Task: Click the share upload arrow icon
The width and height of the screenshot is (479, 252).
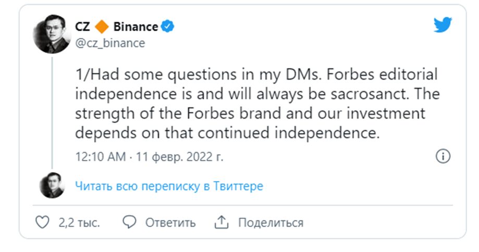Action: coord(222,222)
